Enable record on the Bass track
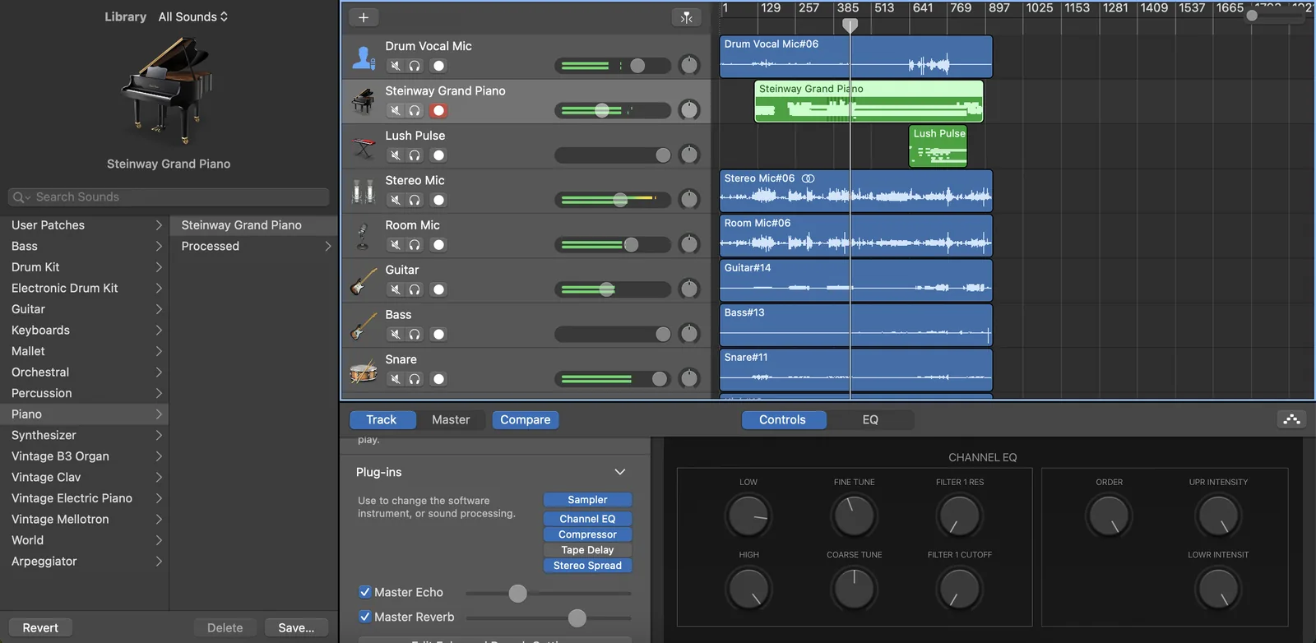 tap(439, 334)
